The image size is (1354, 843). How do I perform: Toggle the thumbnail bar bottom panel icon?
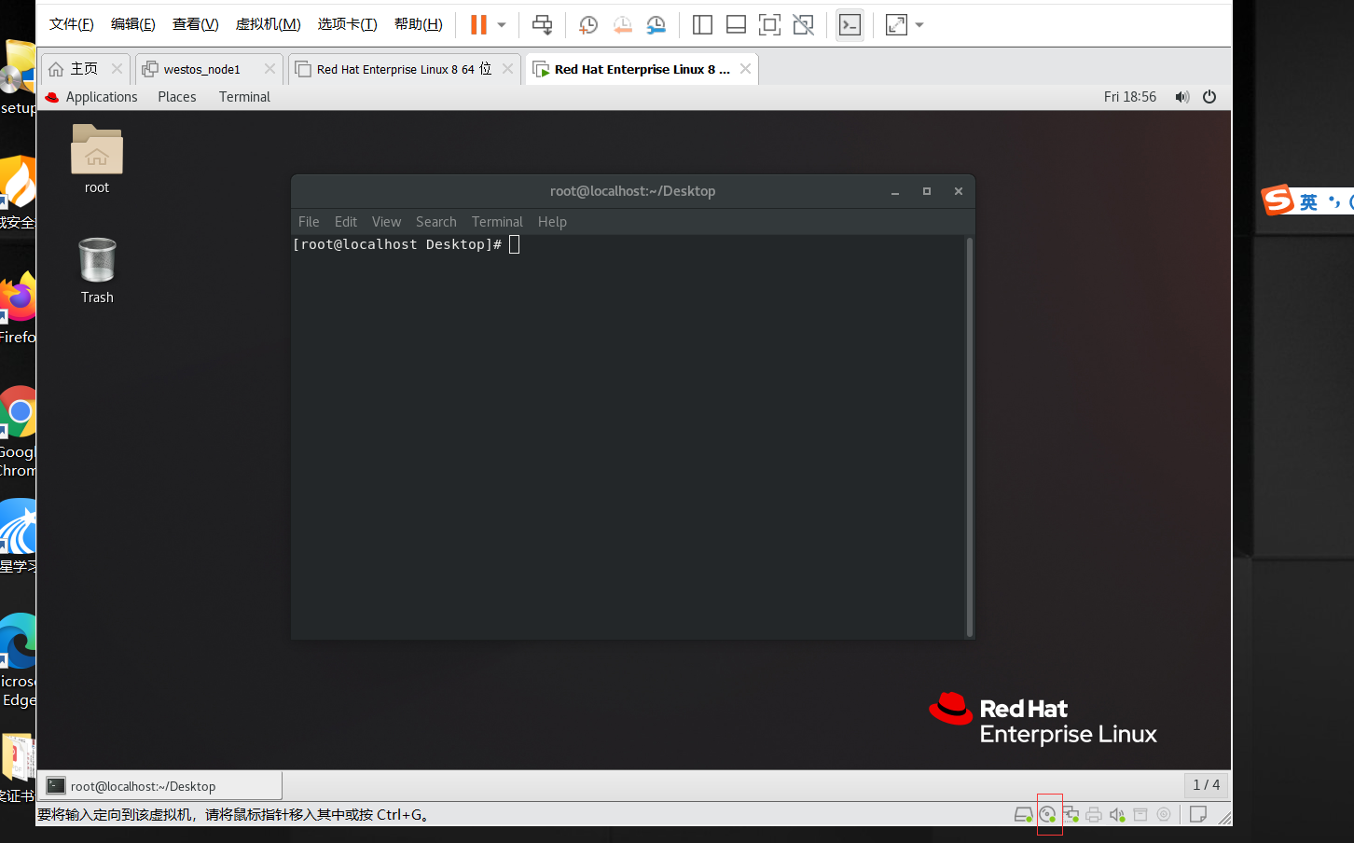coord(736,25)
